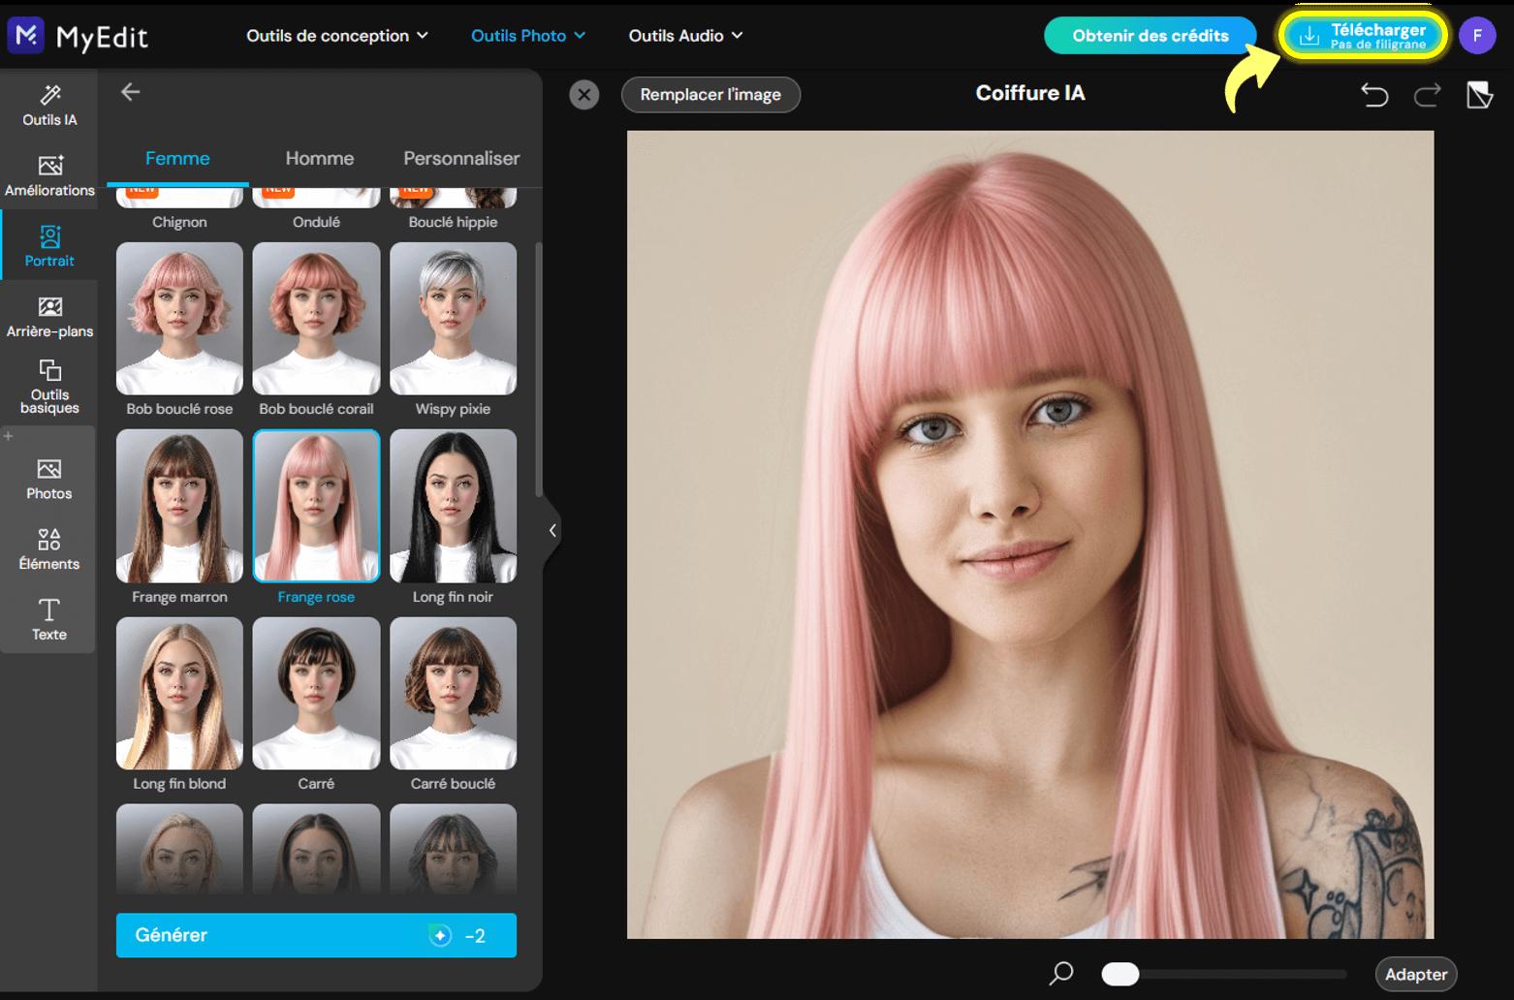Switch to the Personnaliser tab
This screenshot has width=1514, height=1000.
(461, 158)
